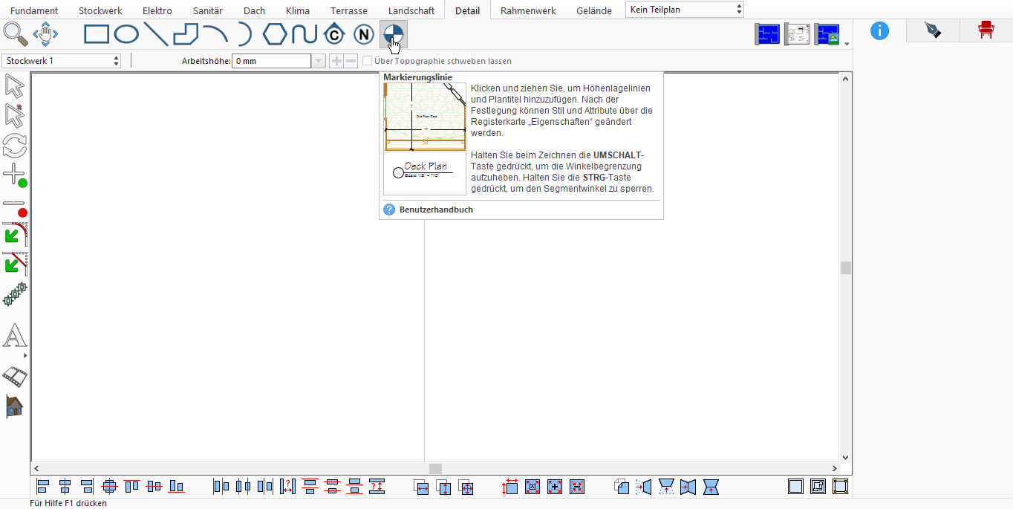Click the chain link tool icon
The width and height of the screenshot is (1013, 509).
pyautogui.click(x=15, y=295)
